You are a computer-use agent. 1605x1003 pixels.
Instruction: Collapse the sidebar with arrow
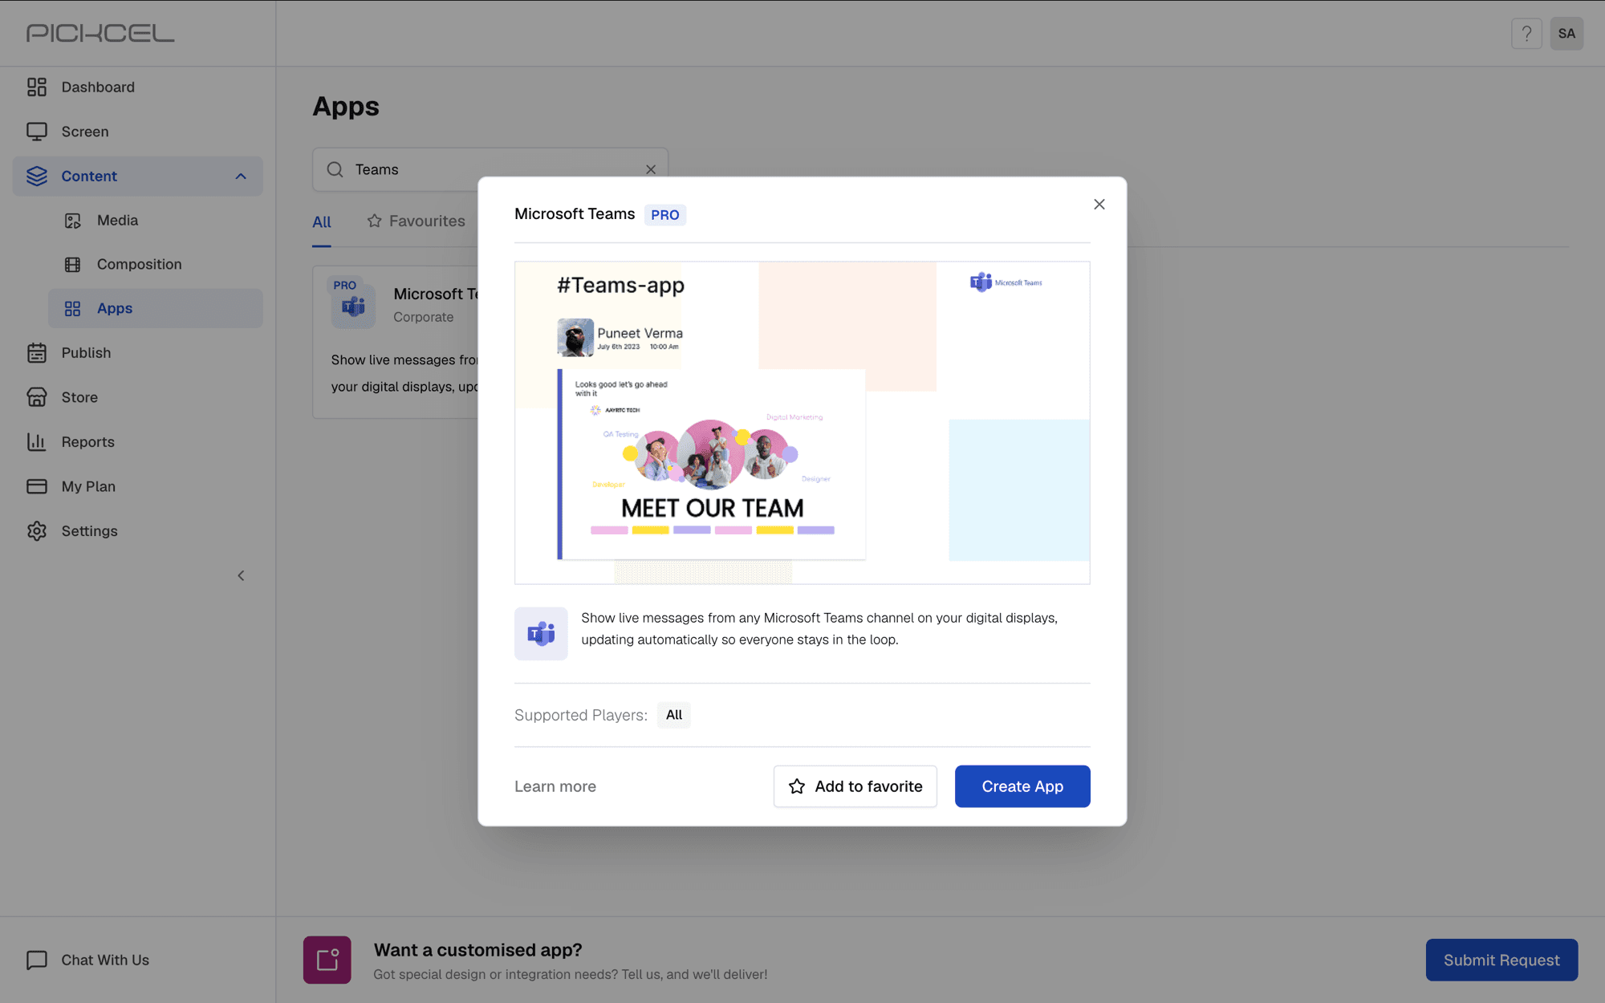[241, 575]
